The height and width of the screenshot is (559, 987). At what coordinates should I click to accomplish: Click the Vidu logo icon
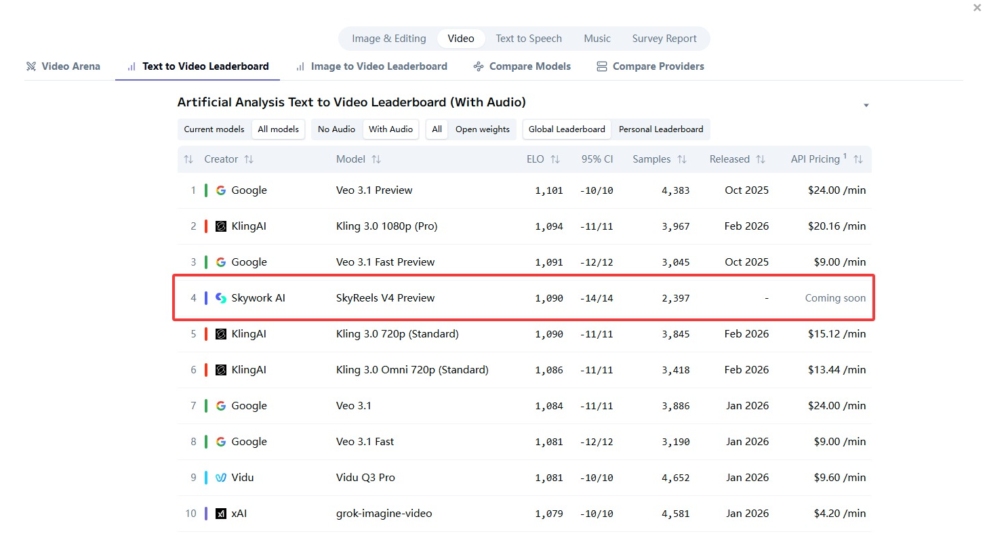[x=221, y=478]
